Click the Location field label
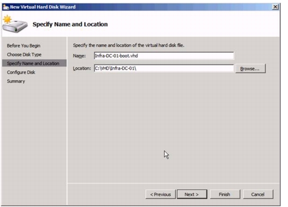This screenshot has height=207, width=288. 82,68
